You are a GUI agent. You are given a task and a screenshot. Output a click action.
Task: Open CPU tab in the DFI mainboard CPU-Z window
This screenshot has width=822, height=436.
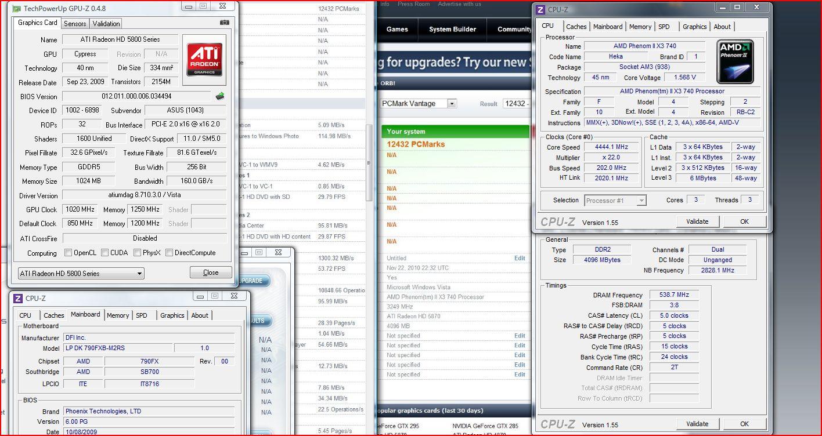[x=26, y=315]
